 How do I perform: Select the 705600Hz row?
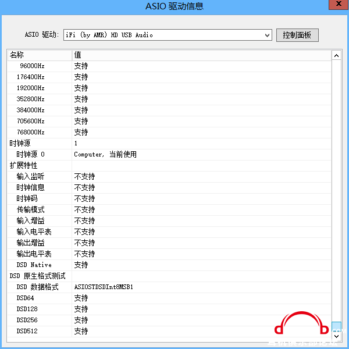(x=169, y=122)
